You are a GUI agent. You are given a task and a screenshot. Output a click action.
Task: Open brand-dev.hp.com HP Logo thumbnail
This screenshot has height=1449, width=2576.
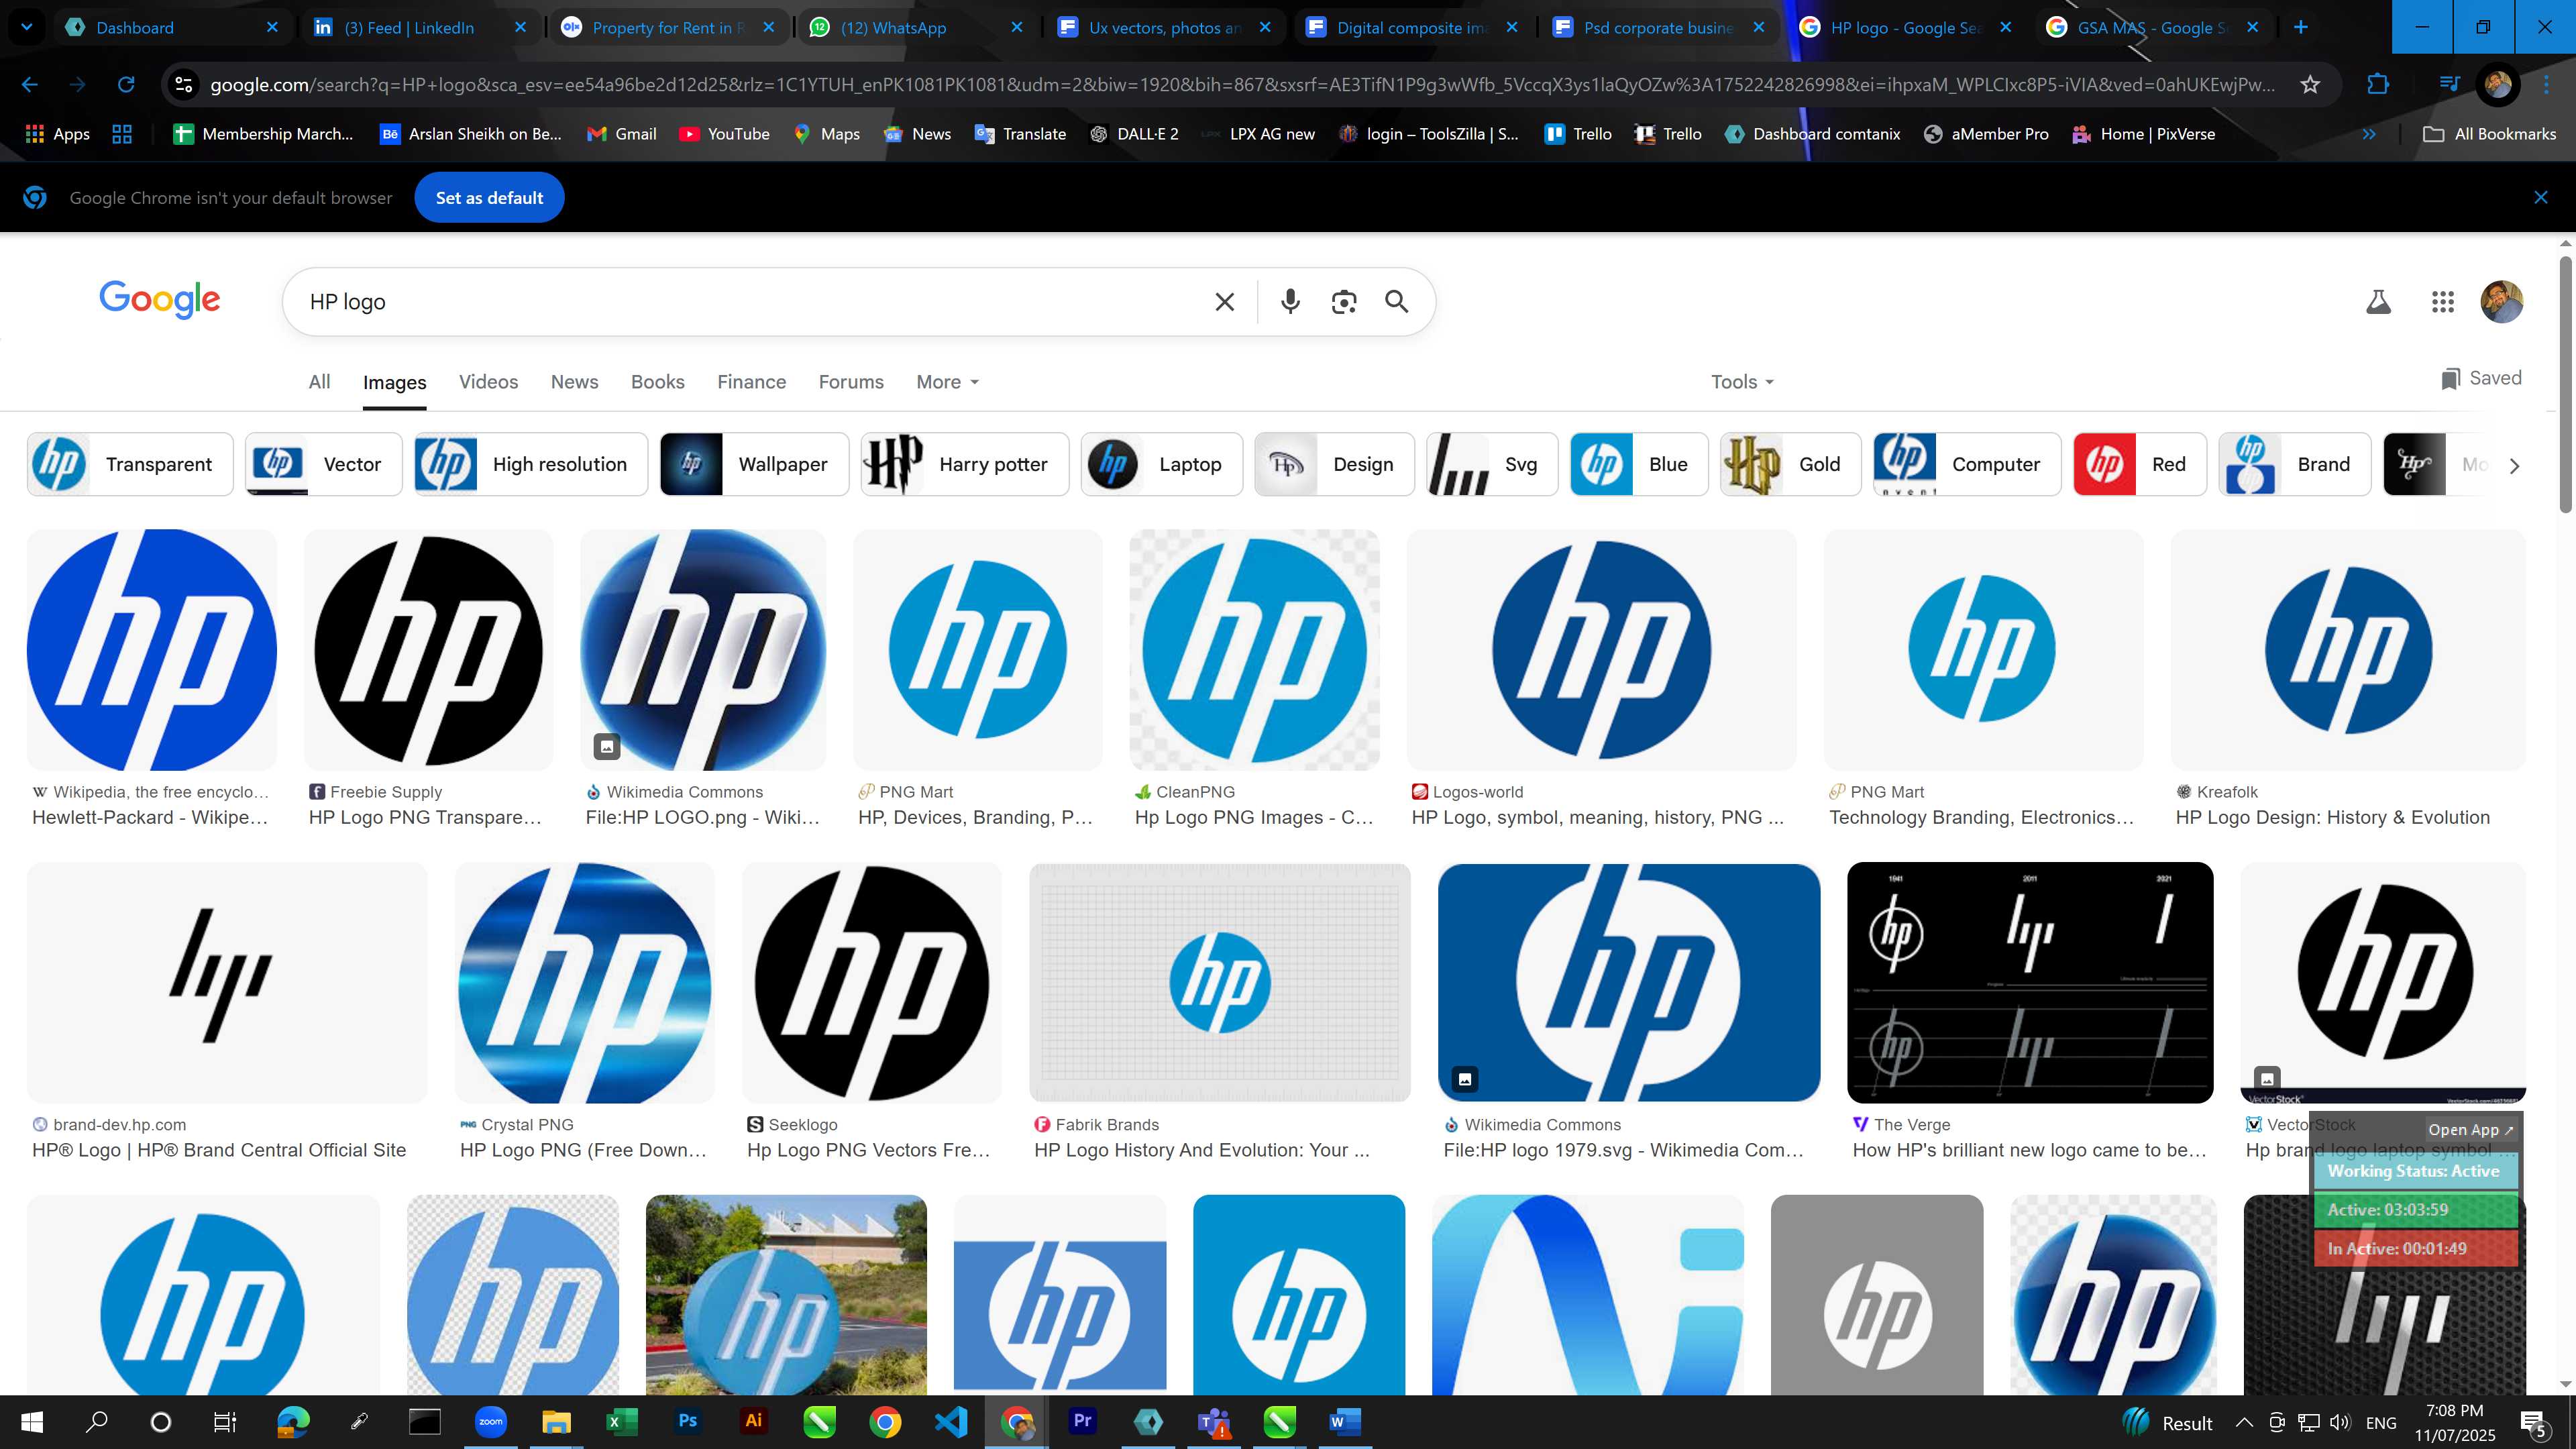click(x=227, y=983)
